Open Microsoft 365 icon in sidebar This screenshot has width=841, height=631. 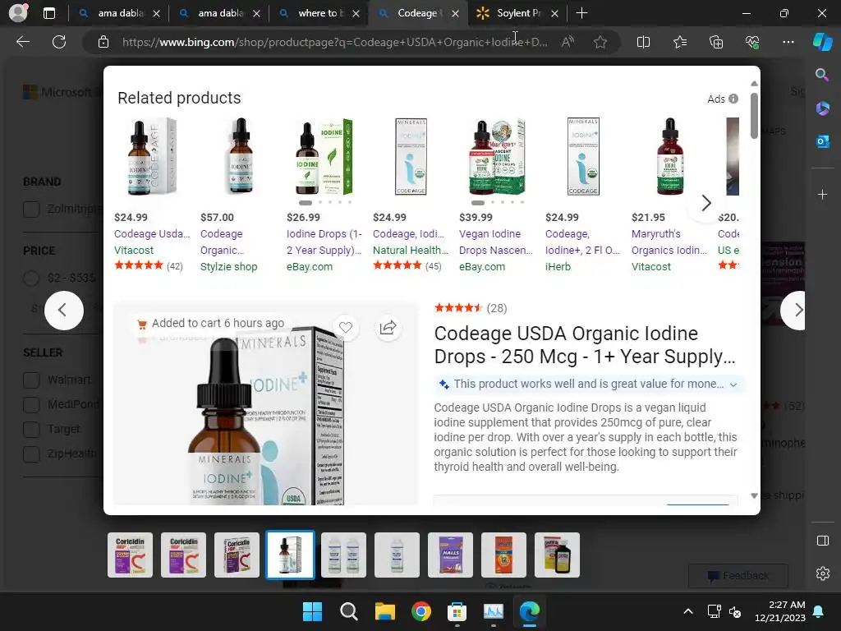coord(822,108)
